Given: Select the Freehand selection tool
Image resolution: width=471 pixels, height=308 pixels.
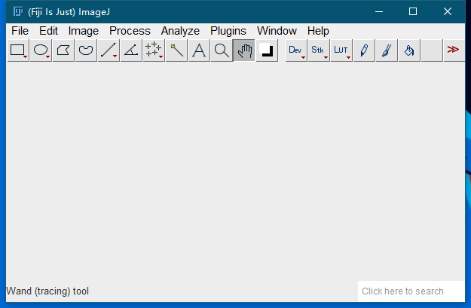Looking at the screenshot, I should pyautogui.click(x=86, y=50).
